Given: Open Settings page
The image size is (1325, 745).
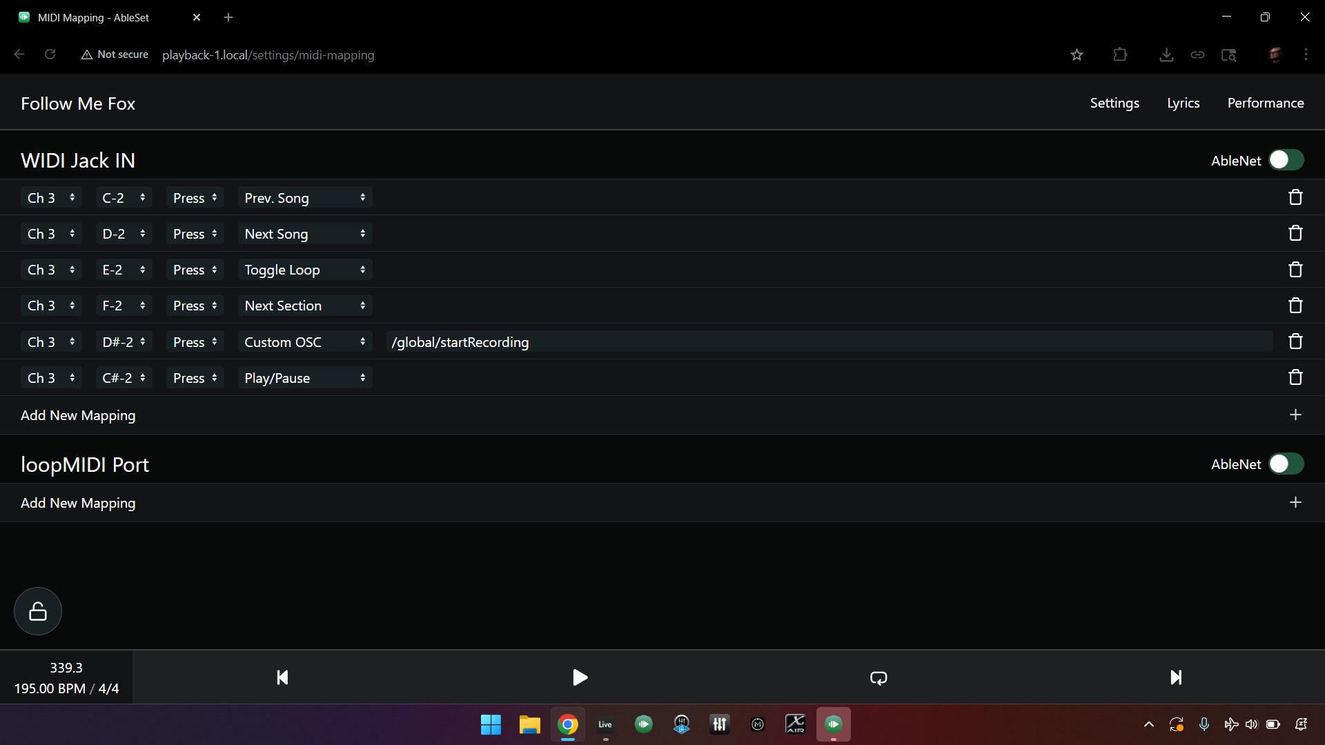Looking at the screenshot, I should click(x=1115, y=103).
